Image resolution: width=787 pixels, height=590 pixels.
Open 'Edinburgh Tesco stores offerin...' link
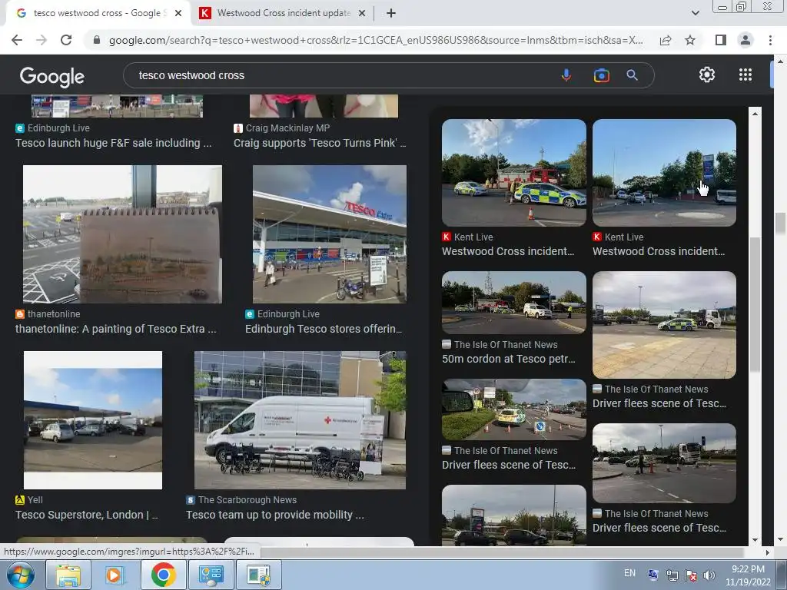[x=324, y=329]
